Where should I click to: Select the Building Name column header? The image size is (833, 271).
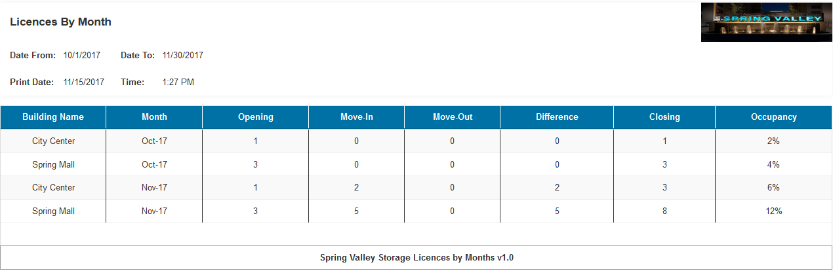point(53,117)
